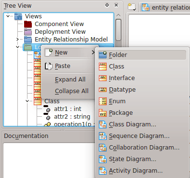This screenshot has height=178, width=190.
Task: Click the new tab icon beside diagram tab
Action: [x=132, y=7]
